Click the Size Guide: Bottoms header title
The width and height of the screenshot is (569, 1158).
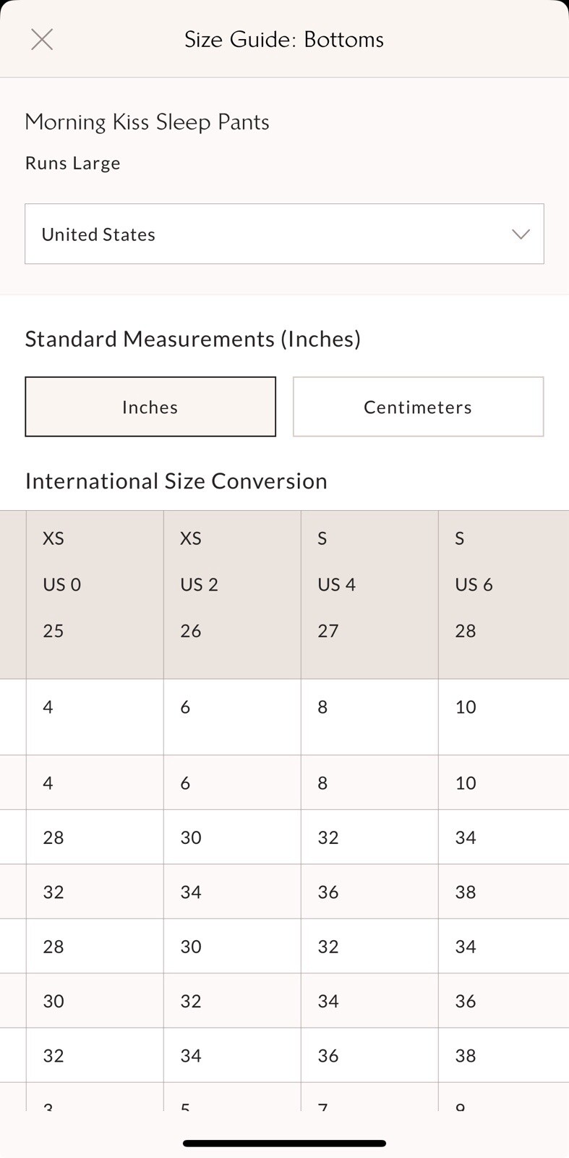[284, 39]
